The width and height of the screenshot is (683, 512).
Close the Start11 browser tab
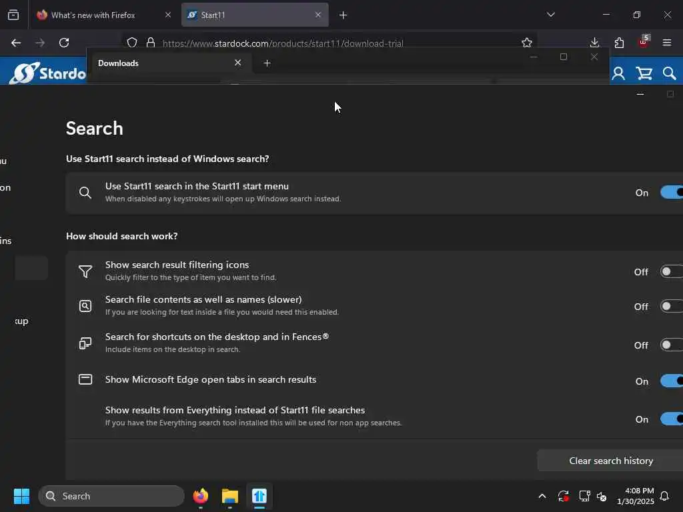pyautogui.click(x=318, y=15)
